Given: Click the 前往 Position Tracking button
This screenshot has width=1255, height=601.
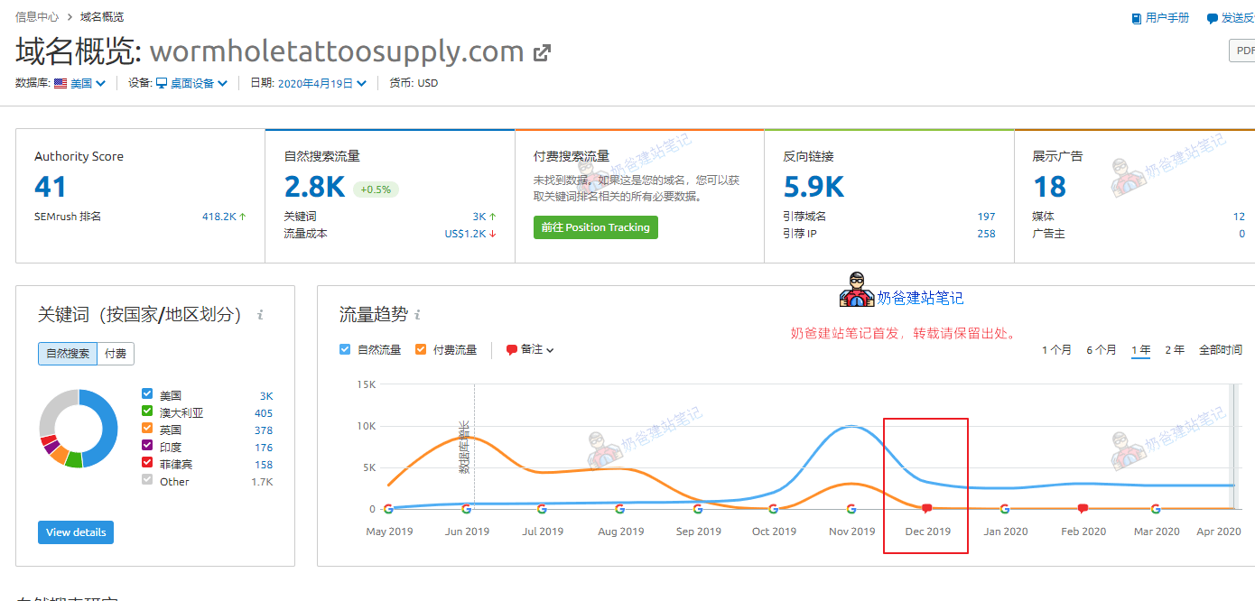Looking at the screenshot, I should point(595,228).
